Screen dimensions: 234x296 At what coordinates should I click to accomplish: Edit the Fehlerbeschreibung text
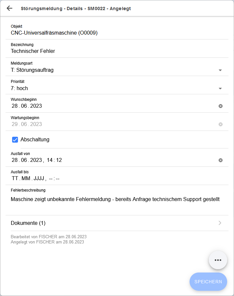coord(115,199)
